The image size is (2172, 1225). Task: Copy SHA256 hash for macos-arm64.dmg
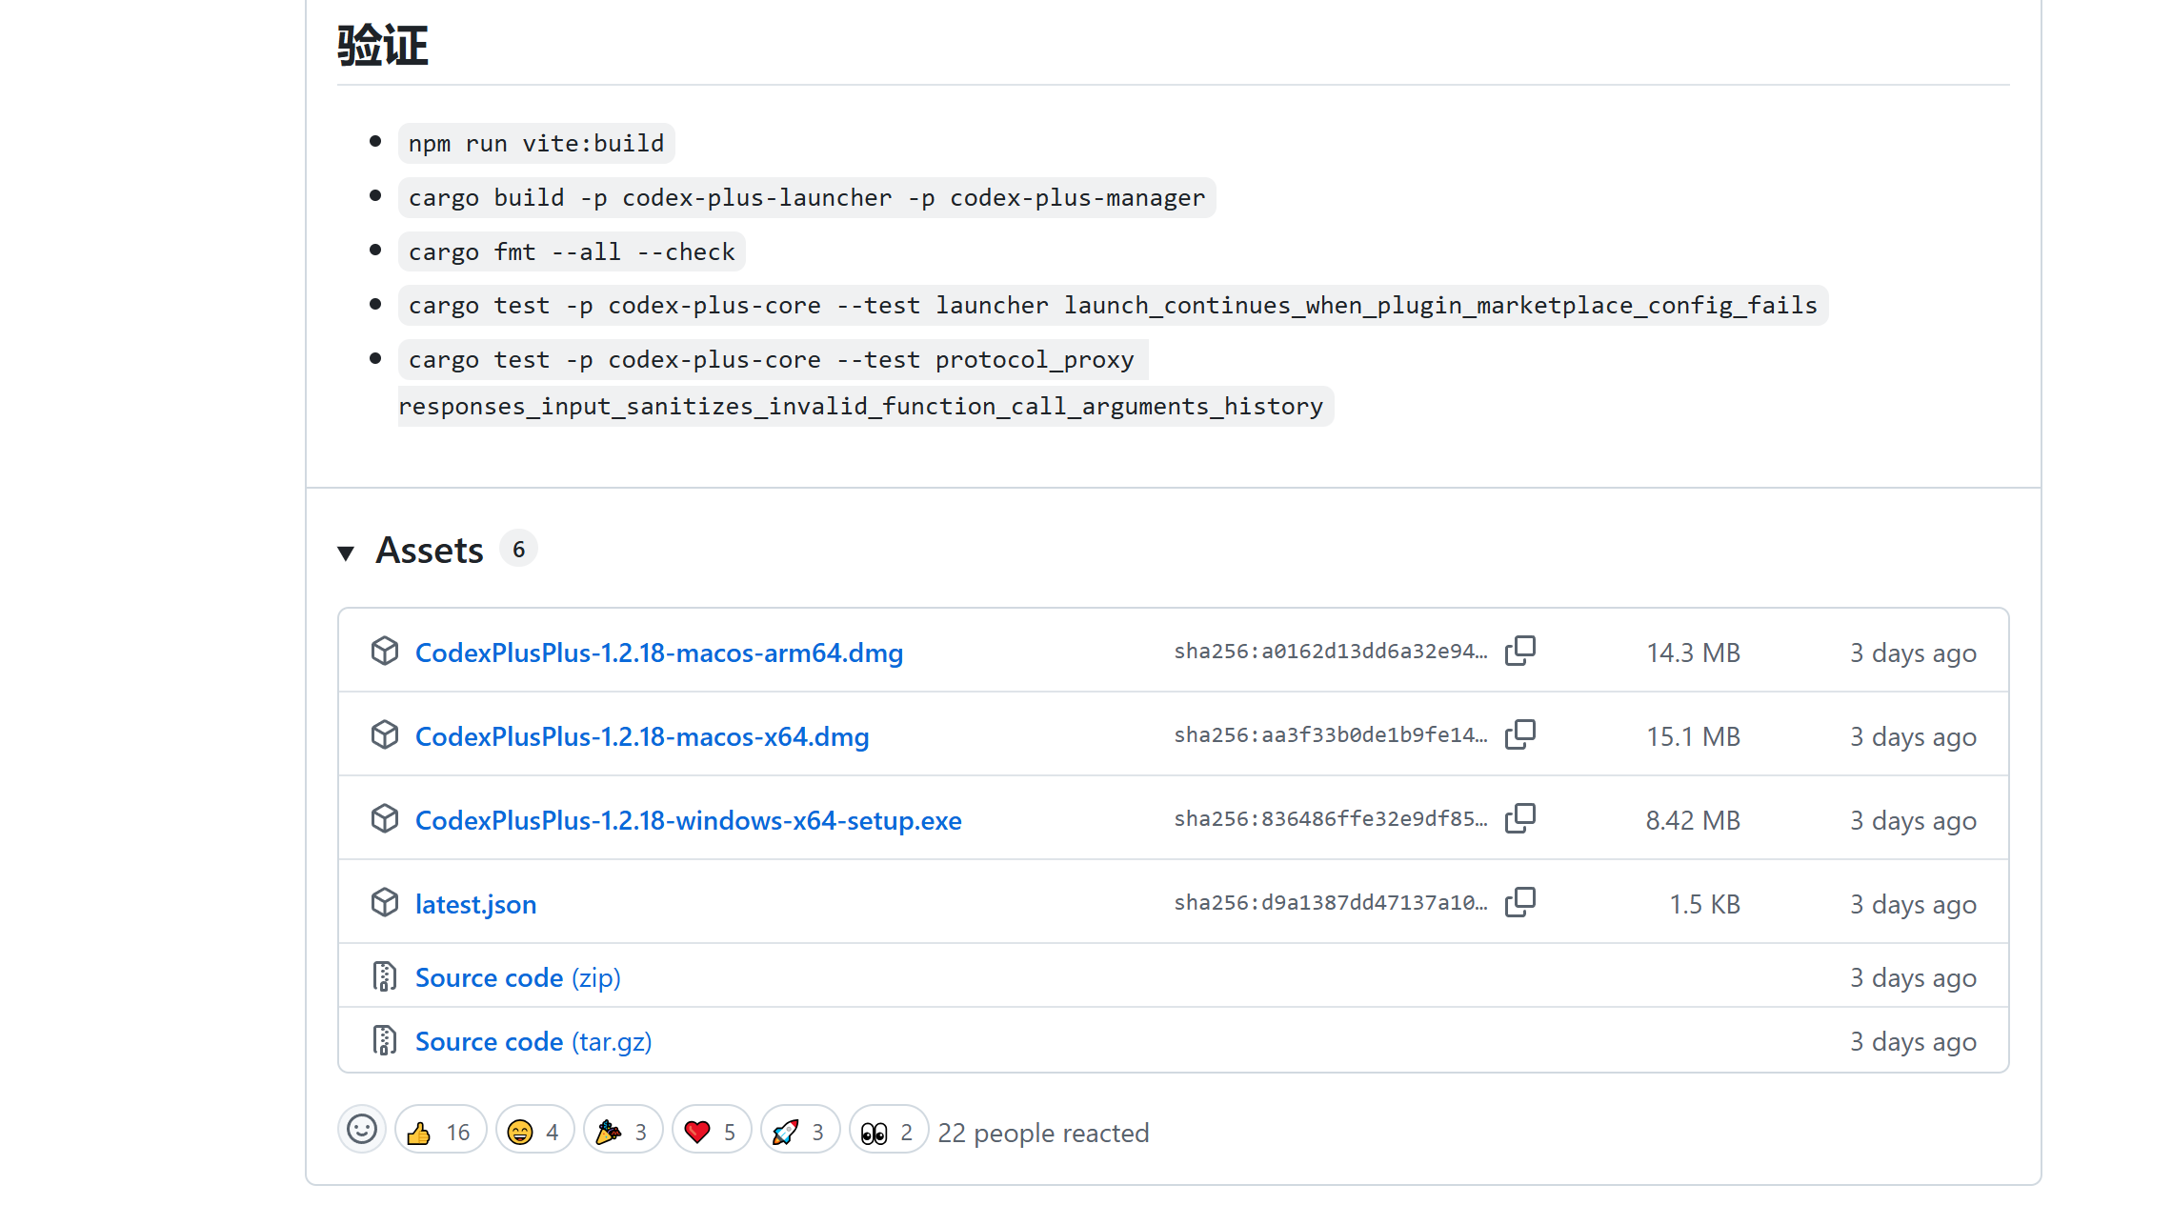[1520, 652]
